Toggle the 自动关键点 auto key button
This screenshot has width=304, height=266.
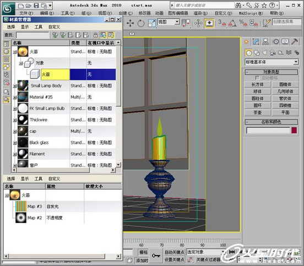point(174,252)
